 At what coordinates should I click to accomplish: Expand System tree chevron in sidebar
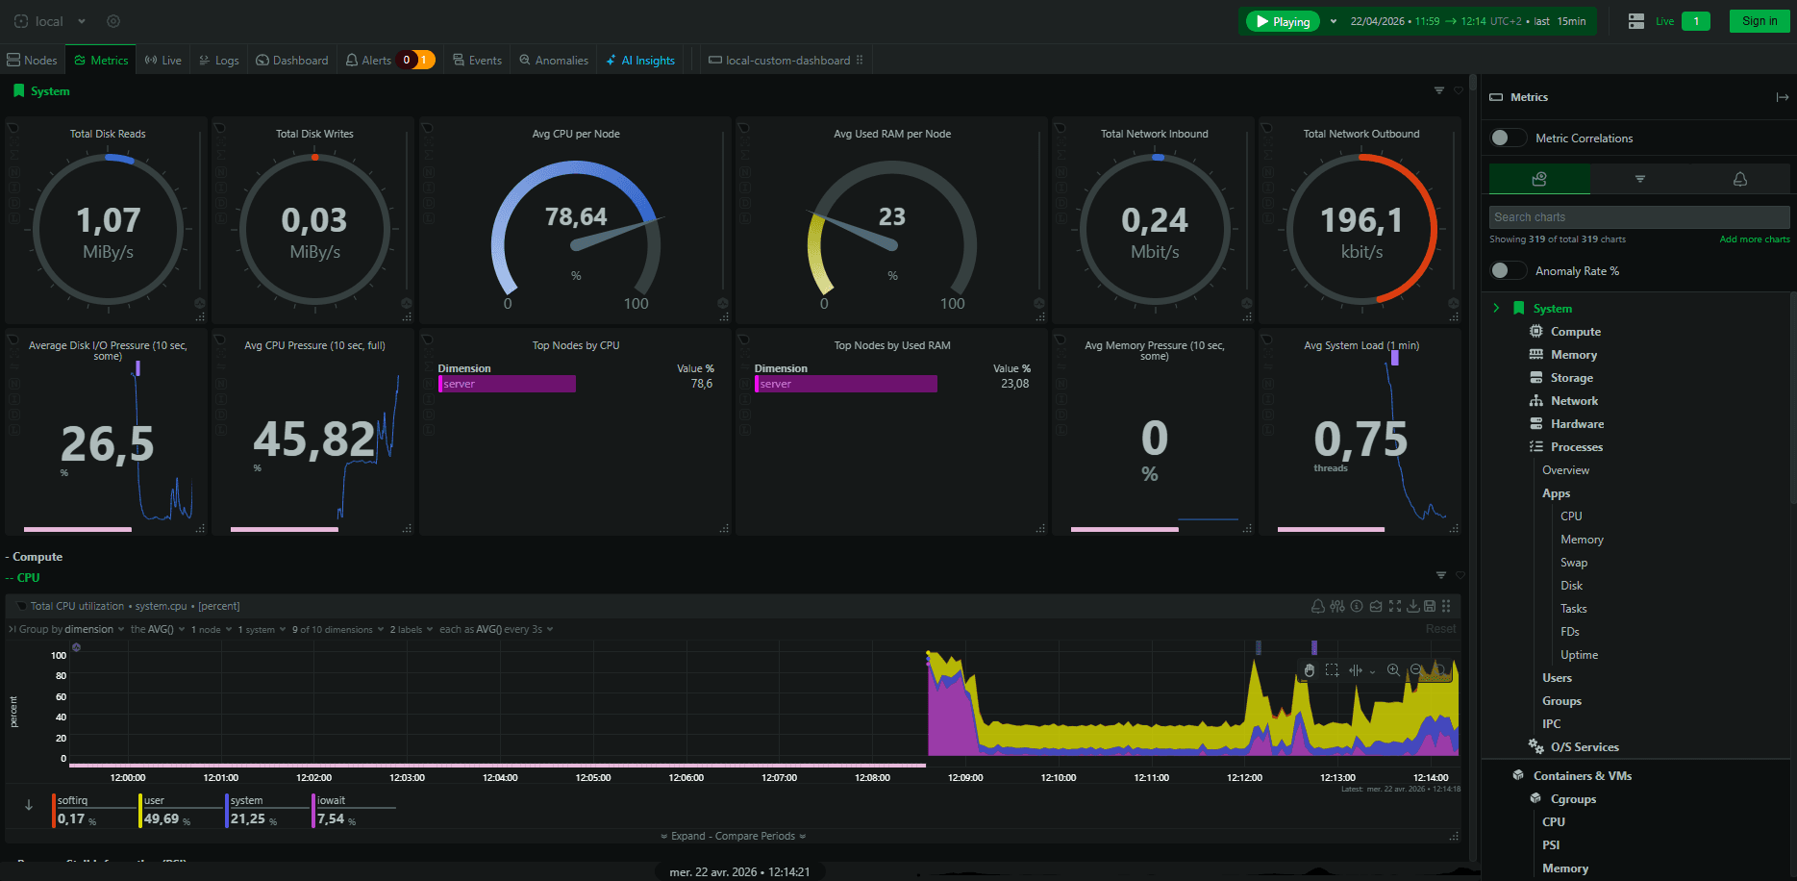coord(1496,308)
